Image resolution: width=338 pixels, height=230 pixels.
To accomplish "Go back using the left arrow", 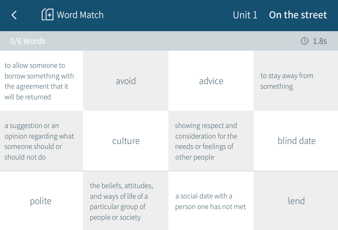I will [x=14, y=15].
